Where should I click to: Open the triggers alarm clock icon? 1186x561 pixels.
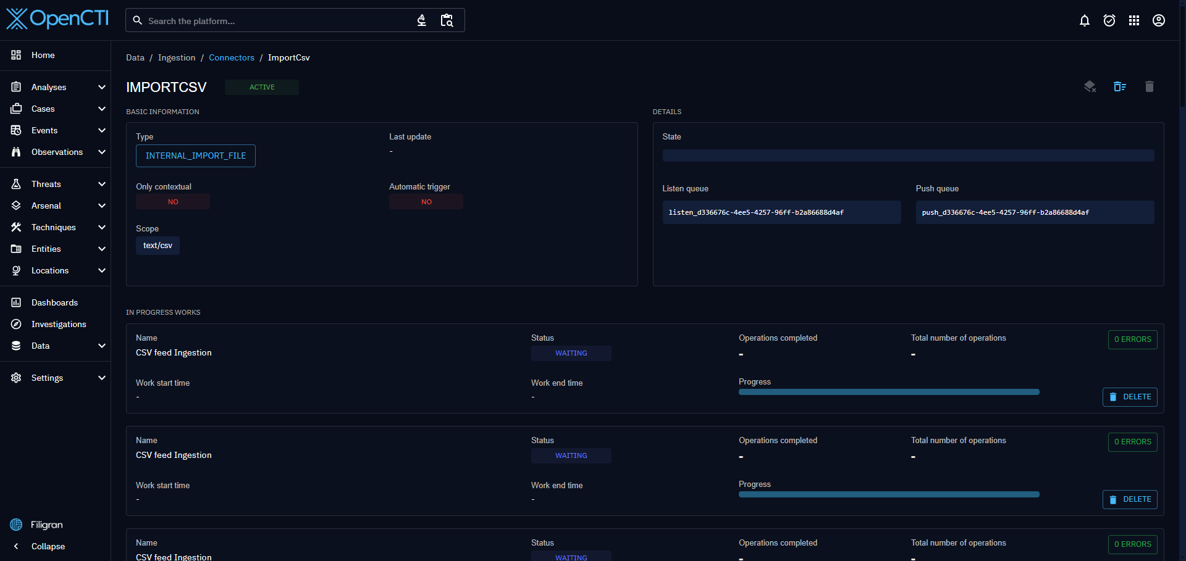tap(1109, 20)
